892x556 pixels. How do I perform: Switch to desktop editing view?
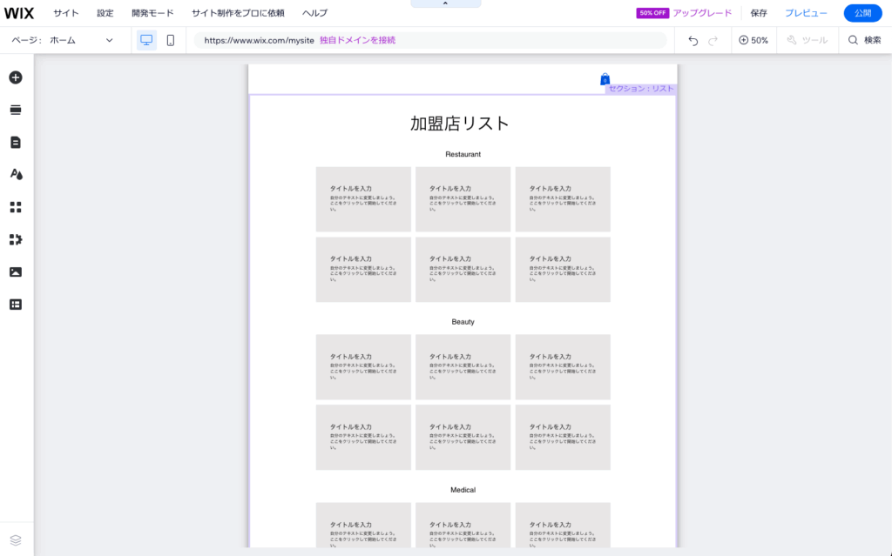point(146,40)
